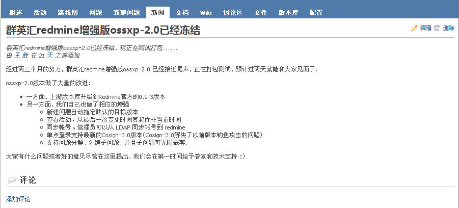Image resolution: width=459 pixels, height=208 pixels.
Task: Click the bullet about Redmine官方的0.9.3版本
Action: tap(97, 97)
